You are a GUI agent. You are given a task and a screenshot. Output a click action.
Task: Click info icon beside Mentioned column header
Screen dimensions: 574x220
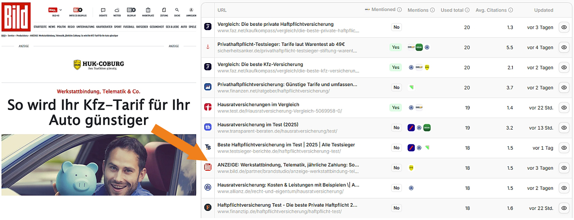click(399, 10)
